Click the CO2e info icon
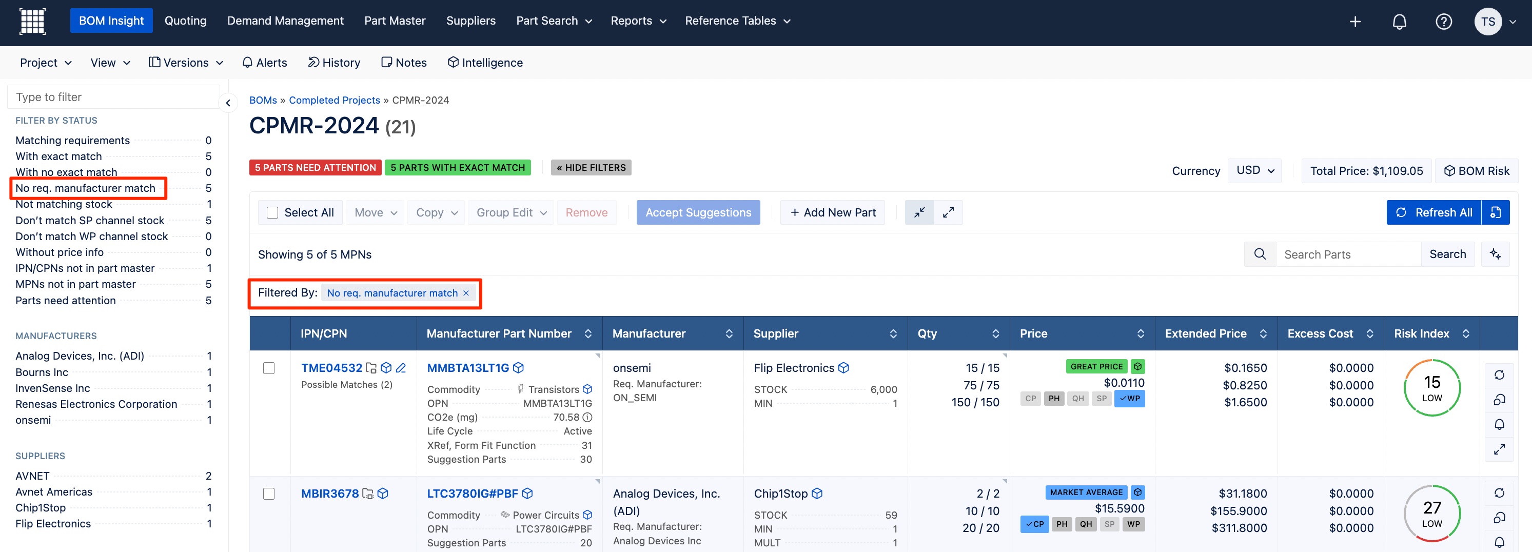 tap(587, 418)
